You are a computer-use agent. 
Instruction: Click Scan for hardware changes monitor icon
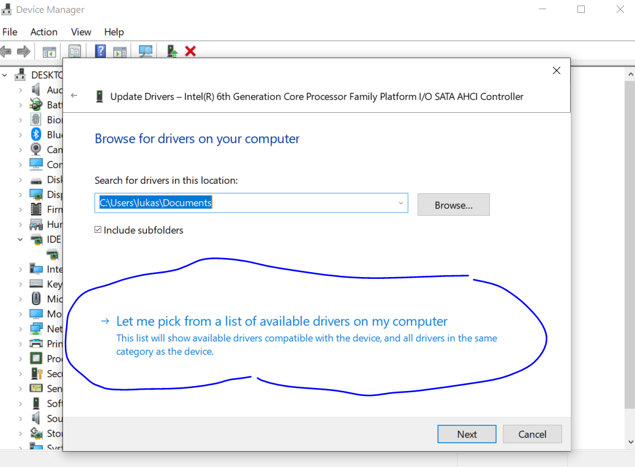tap(145, 51)
